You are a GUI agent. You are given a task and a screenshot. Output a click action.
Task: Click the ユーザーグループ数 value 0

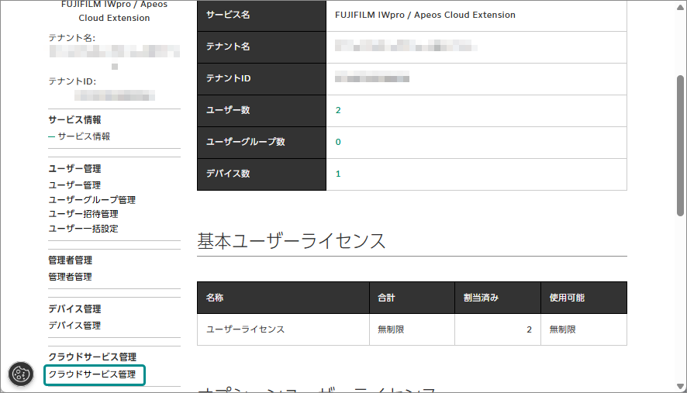[x=338, y=142]
